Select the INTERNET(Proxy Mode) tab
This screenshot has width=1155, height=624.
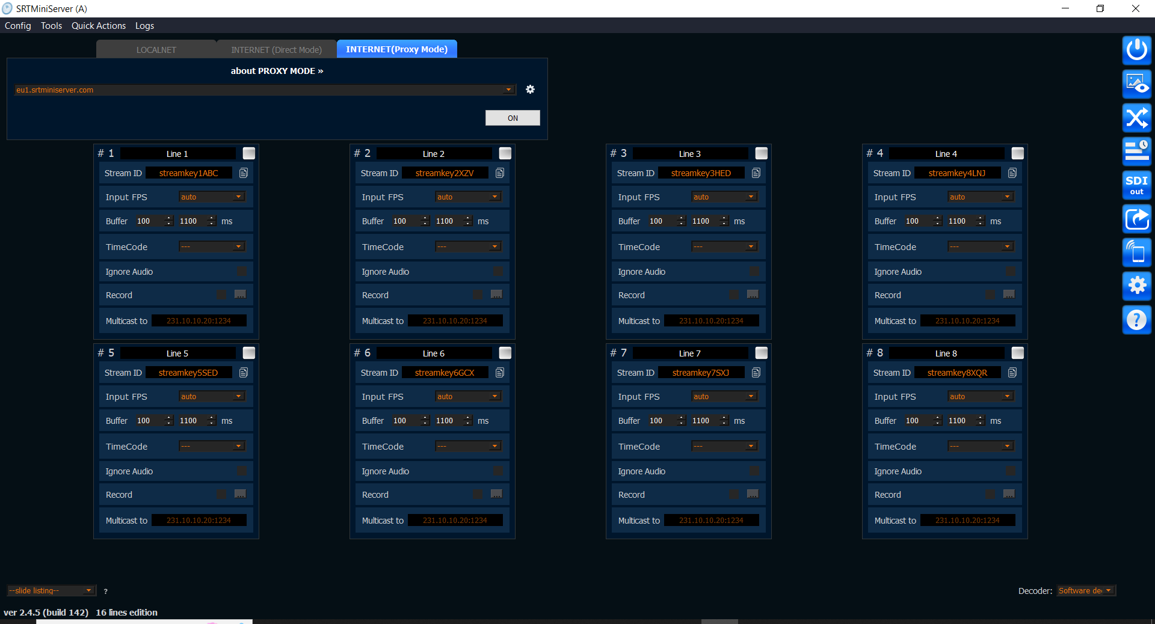[x=397, y=49]
